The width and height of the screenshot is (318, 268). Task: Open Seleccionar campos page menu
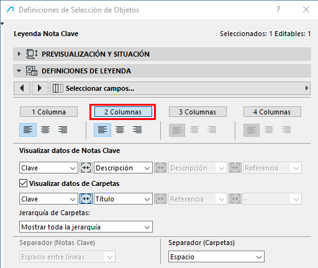[x=180, y=88]
